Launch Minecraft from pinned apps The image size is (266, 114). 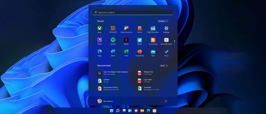click(113, 29)
